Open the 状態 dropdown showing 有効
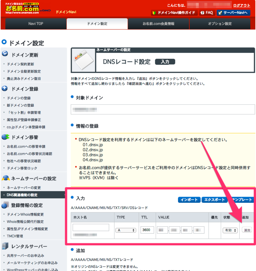256x271 pixels. pos(230,230)
